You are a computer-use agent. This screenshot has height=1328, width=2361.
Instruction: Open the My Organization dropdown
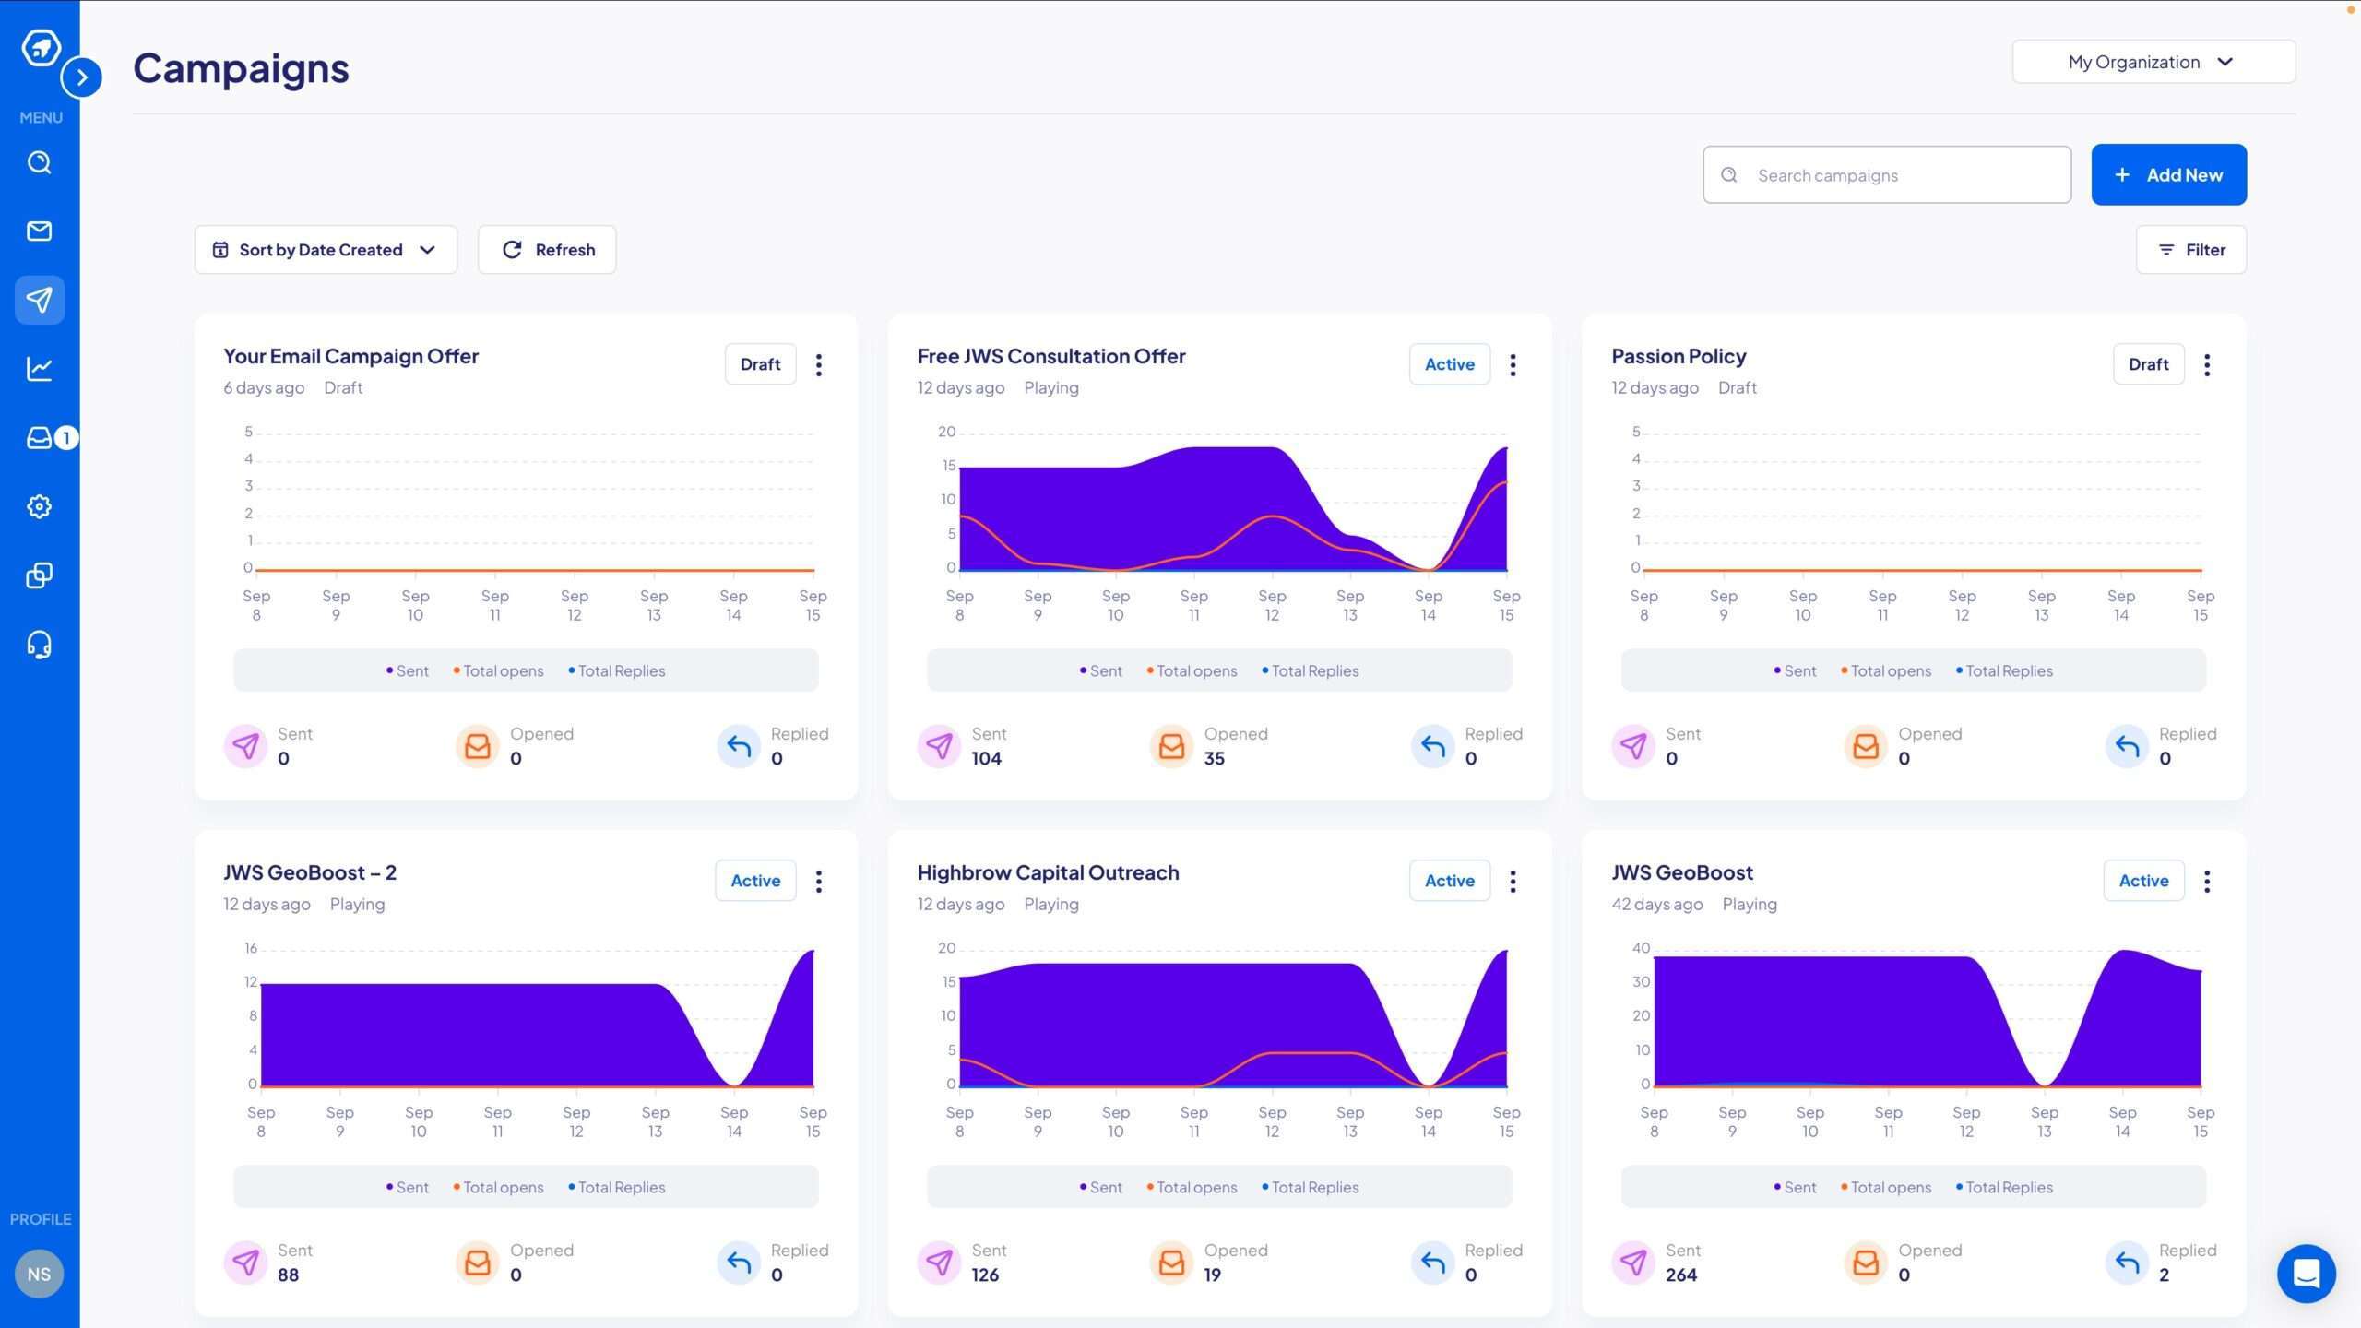[2153, 62]
